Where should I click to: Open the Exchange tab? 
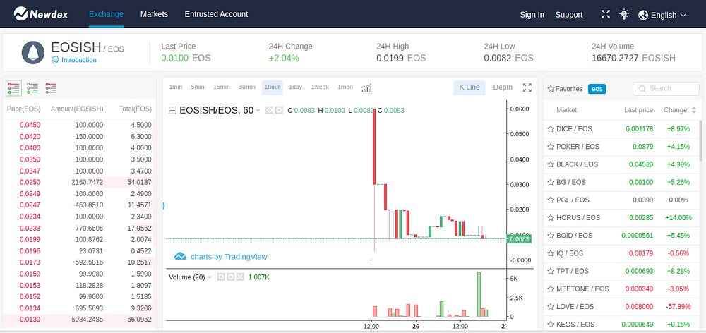point(107,14)
